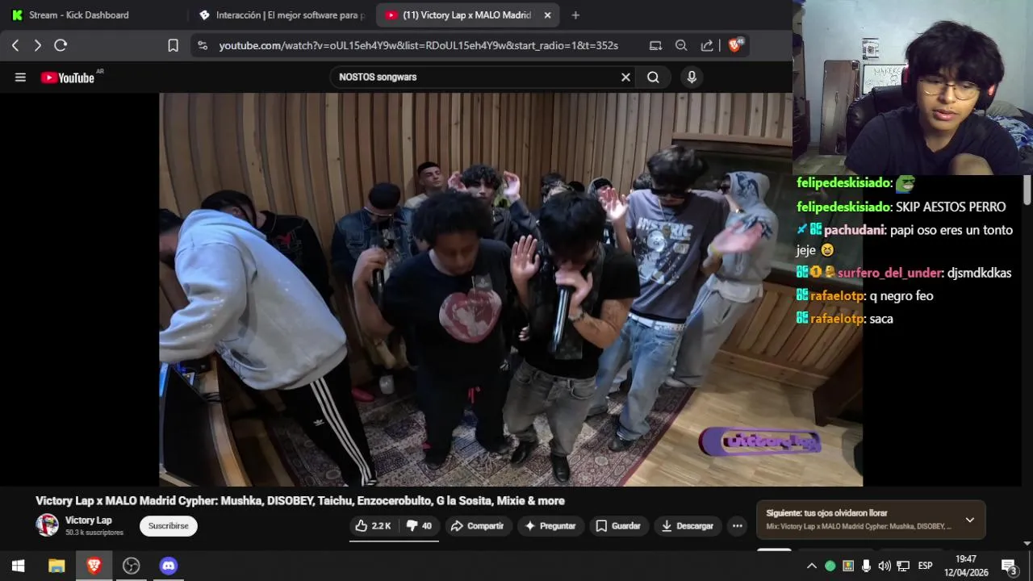Go to YouTube home via logo

coord(68,77)
